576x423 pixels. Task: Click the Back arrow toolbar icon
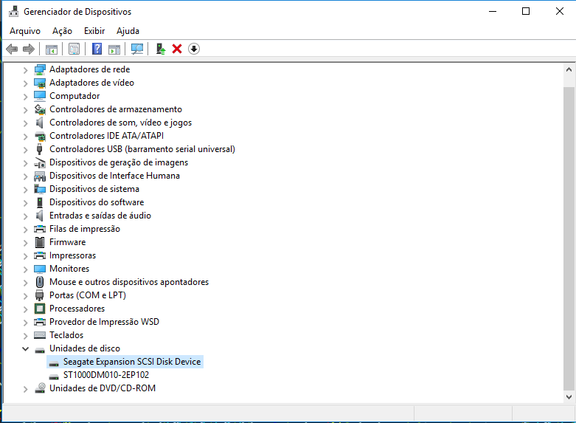12,49
